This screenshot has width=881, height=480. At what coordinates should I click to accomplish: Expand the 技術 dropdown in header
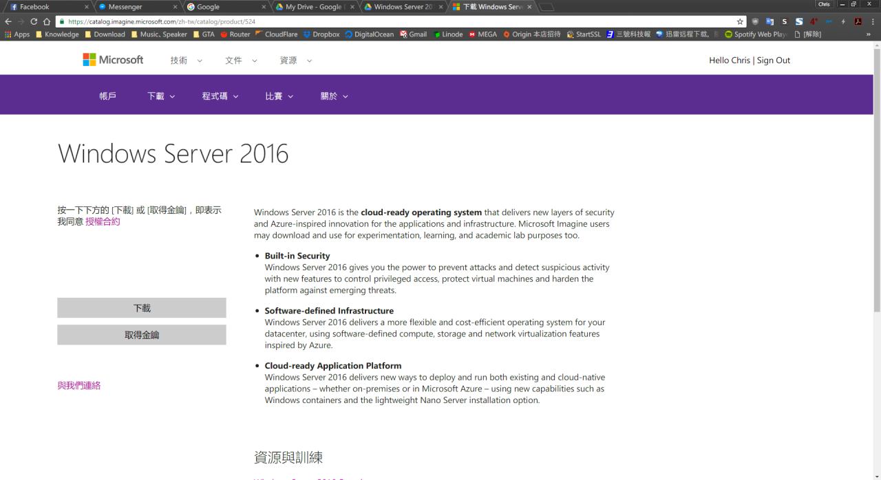(x=187, y=61)
